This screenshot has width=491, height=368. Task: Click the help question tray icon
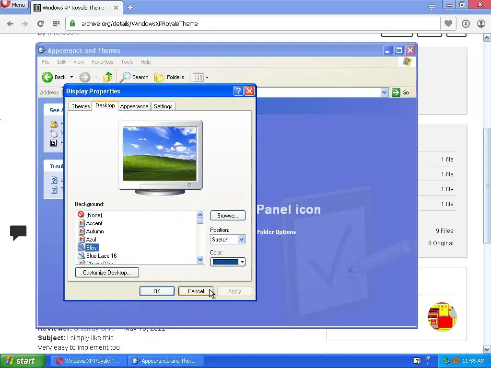pyautogui.click(x=417, y=361)
